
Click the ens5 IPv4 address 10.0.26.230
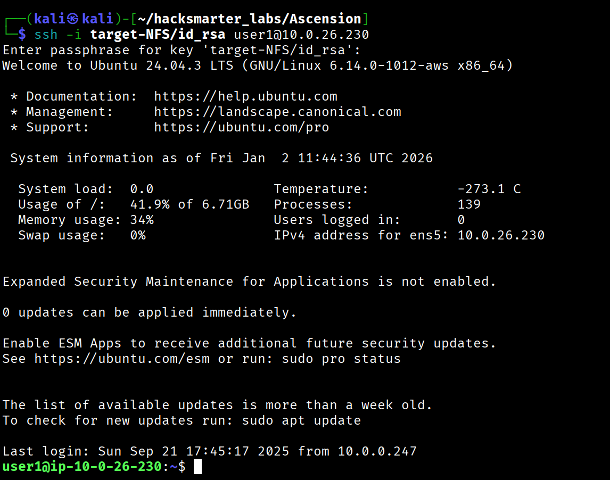[501, 235]
